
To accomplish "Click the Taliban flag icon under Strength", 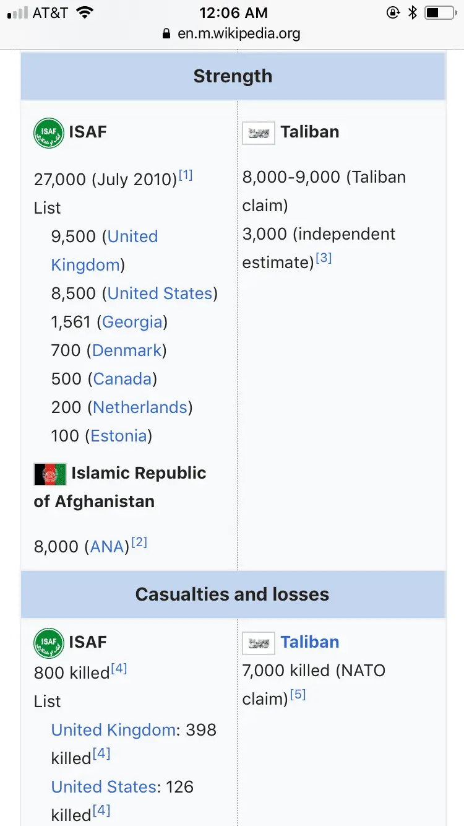I will (259, 133).
